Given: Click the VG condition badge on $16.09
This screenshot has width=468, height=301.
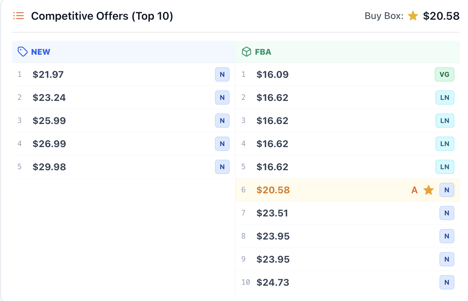Looking at the screenshot, I should coord(445,74).
